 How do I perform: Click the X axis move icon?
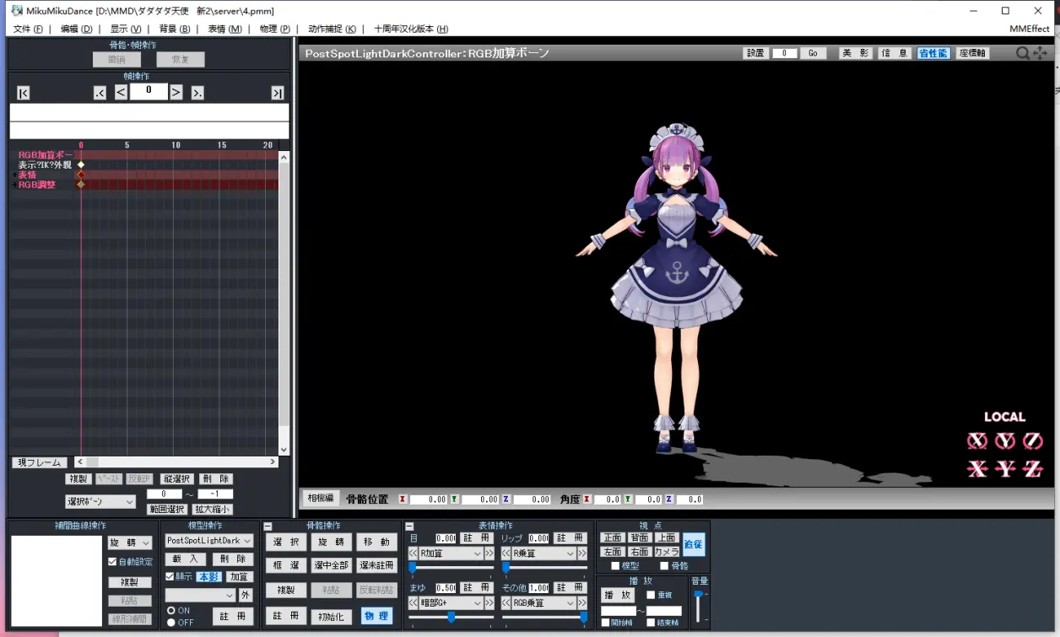(x=977, y=469)
